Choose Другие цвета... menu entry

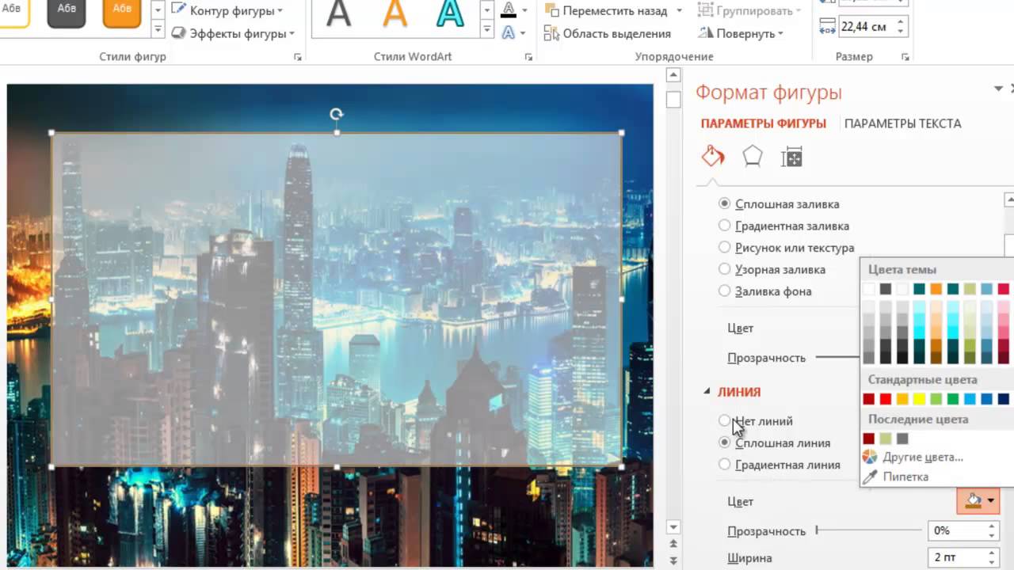point(923,457)
